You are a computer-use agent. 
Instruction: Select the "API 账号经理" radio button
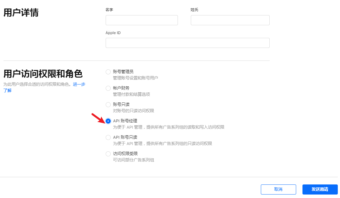pos(108,121)
